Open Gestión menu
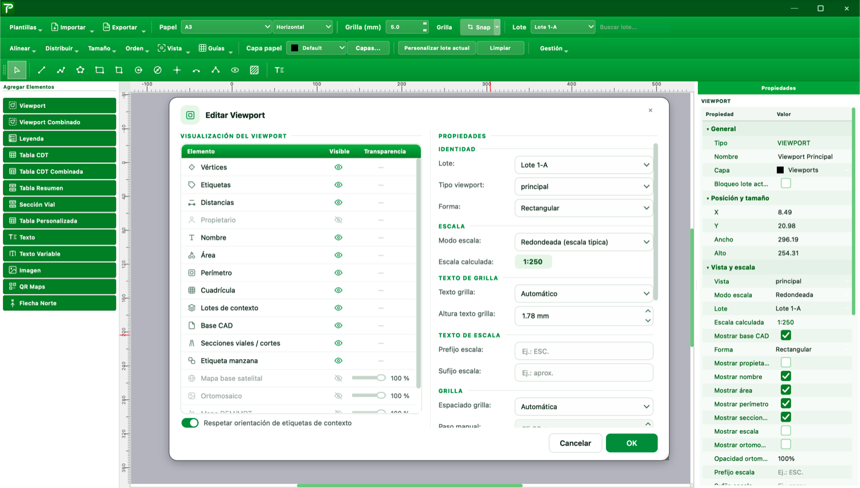The height and width of the screenshot is (488, 860). tap(554, 49)
